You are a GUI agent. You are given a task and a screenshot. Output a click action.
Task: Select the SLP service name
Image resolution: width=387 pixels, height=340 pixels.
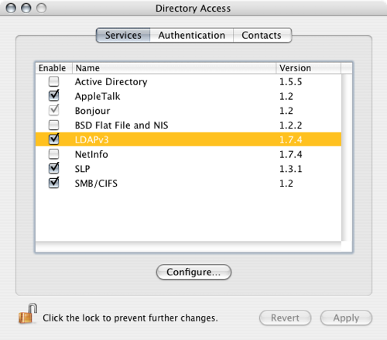[82, 169]
